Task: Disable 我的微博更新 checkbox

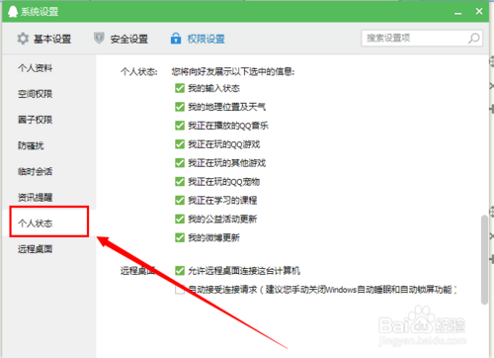Action: [x=180, y=237]
